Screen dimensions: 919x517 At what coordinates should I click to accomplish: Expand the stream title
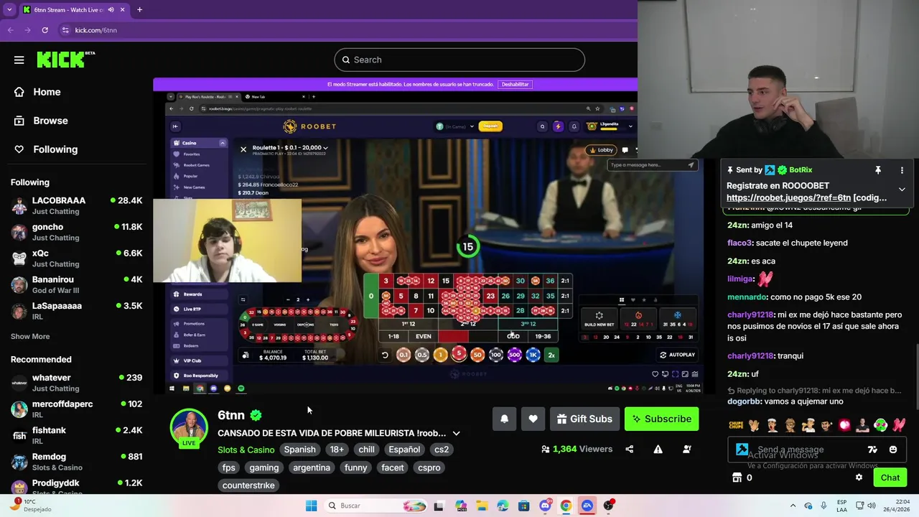coord(456,433)
